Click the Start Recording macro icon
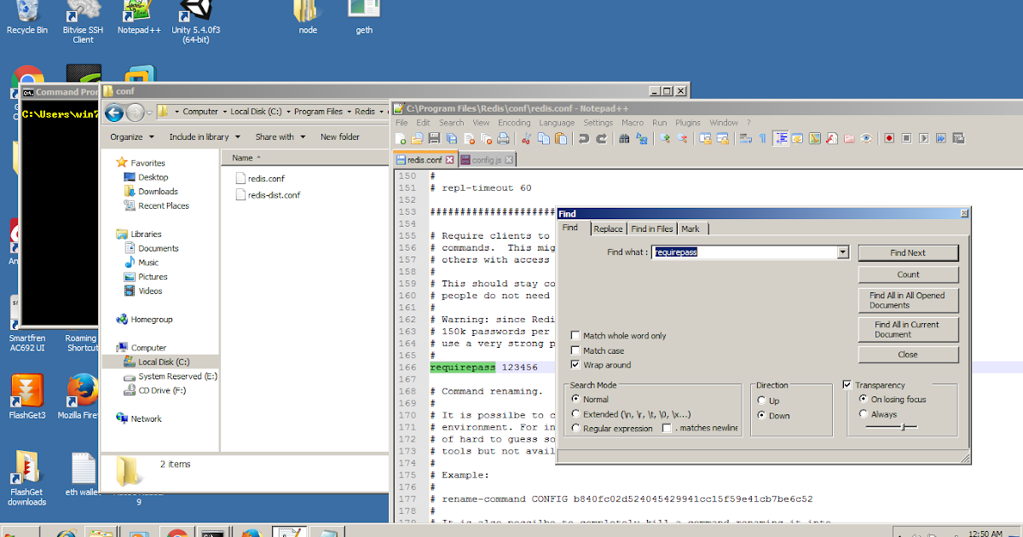Screen dimensions: 1023x537 pyautogui.click(x=889, y=138)
